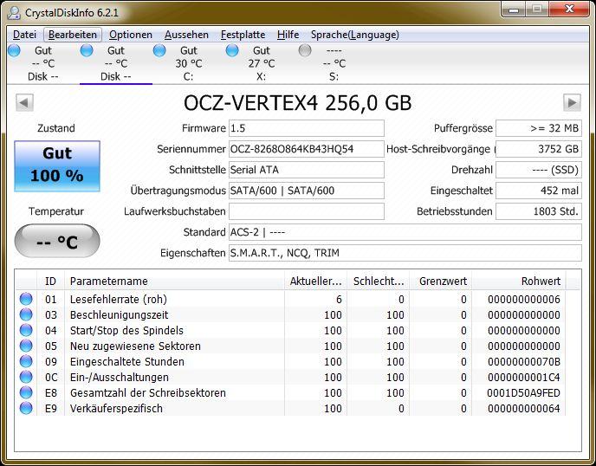The image size is (596, 466).
Task: Click the Übertragungsmodus SATA/600 field
Action: [x=307, y=191]
